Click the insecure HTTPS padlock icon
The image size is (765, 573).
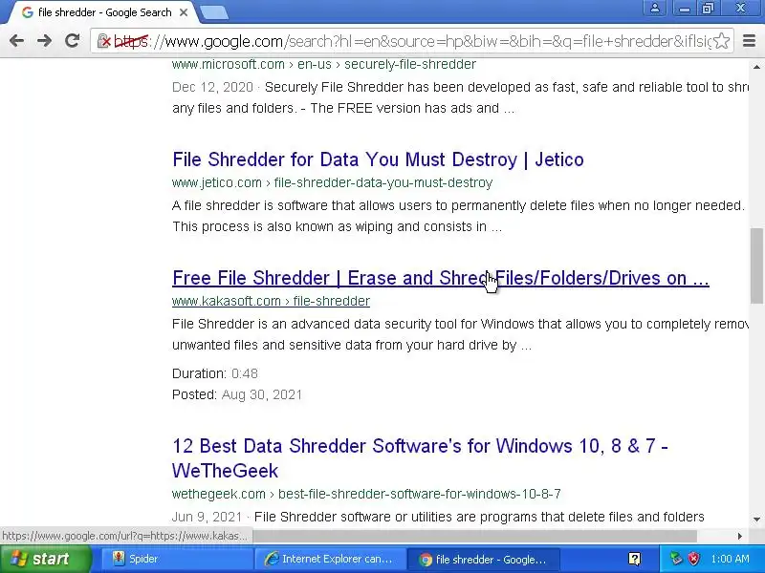coord(103,41)
